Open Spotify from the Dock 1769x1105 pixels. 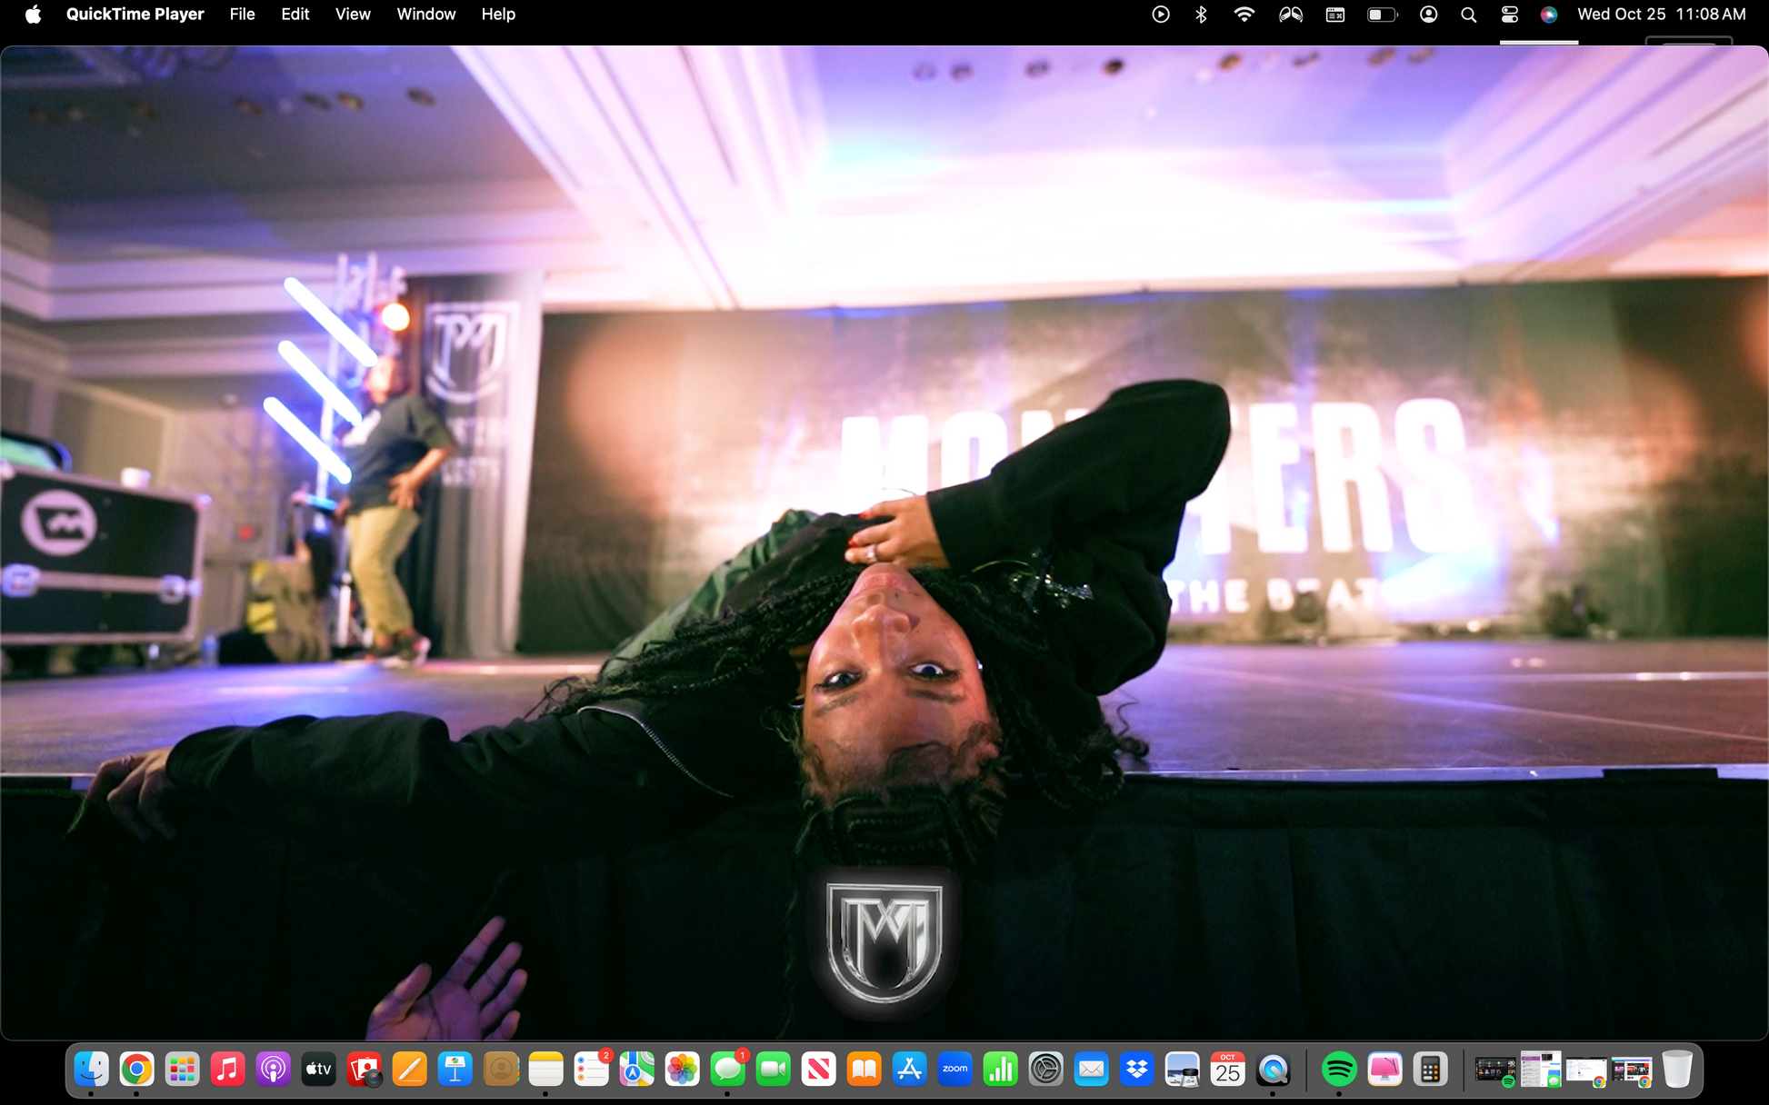[x=1338, y=1070]
